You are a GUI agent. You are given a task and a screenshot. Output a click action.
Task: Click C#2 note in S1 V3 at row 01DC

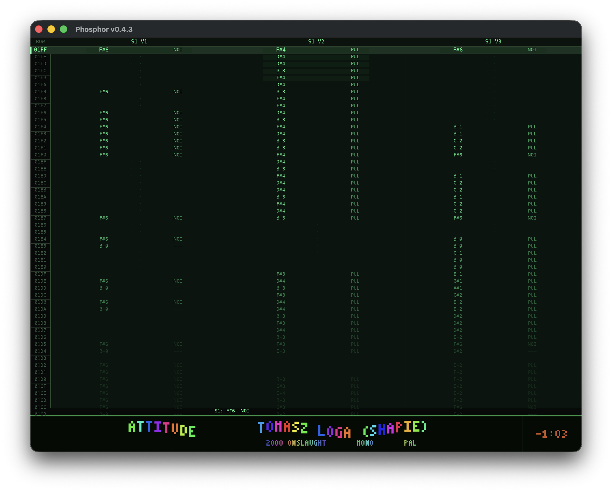tap(458, 295)
